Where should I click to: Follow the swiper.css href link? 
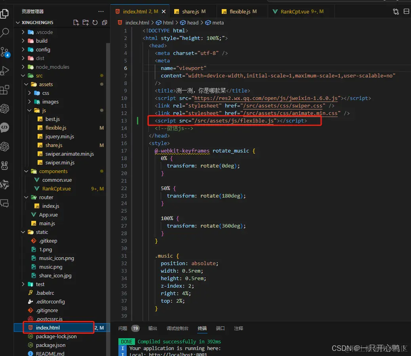pos(283,105)
